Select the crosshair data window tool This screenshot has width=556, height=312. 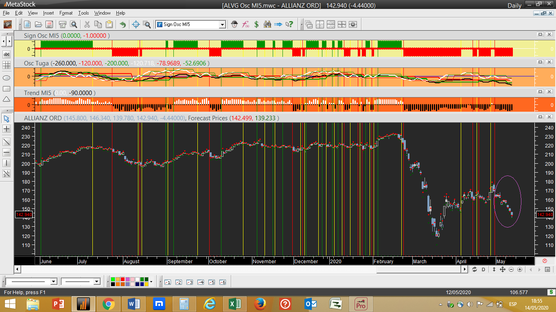pyautogui.click(x=136, y=24)
